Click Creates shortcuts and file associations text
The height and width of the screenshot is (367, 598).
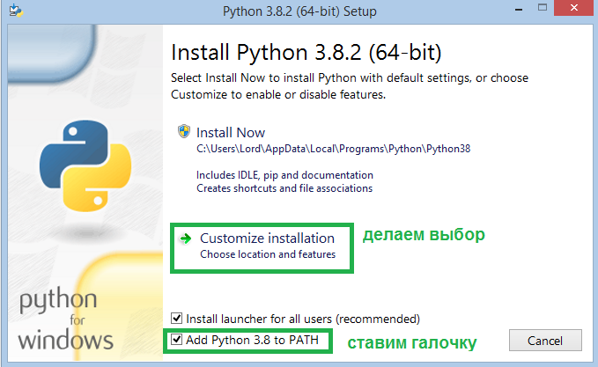tap(284, 188)
